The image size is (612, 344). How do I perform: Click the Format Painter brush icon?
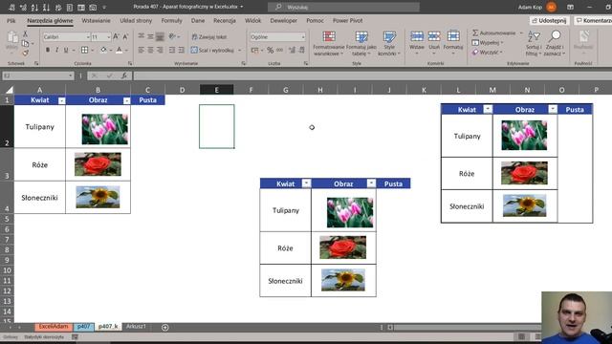[x=26, y=53]
